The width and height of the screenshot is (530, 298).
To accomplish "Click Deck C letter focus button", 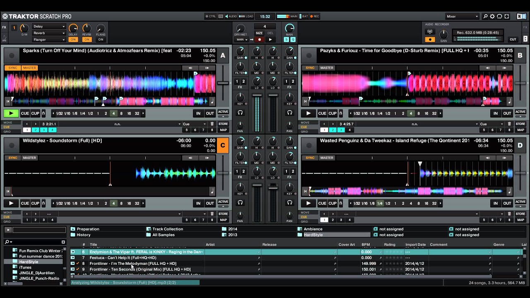I will (223, 145).
